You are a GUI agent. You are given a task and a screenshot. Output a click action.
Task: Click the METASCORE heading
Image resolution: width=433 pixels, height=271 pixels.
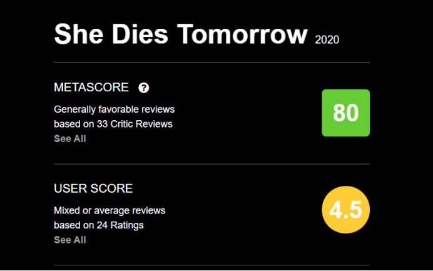tap(91, 88)
